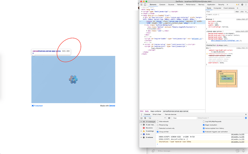Open the Computed styles tab
The width and height of the screenshot is (248, 154).
pyautogui.click(x=217, y=8)
